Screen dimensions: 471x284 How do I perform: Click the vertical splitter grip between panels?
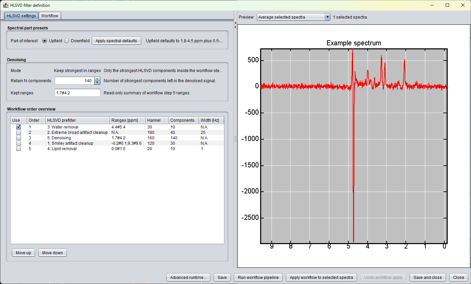pos(235,139)
